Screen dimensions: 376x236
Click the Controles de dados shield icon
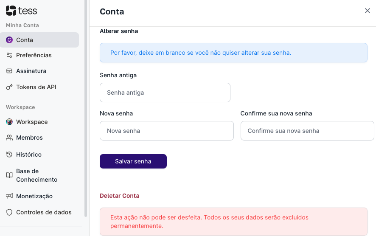coord(9,212)
